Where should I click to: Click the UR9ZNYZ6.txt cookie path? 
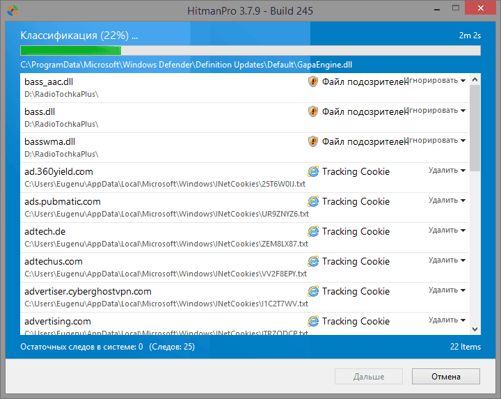(166, 214)
